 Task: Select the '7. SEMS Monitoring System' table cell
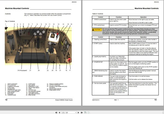click(101, 72)
